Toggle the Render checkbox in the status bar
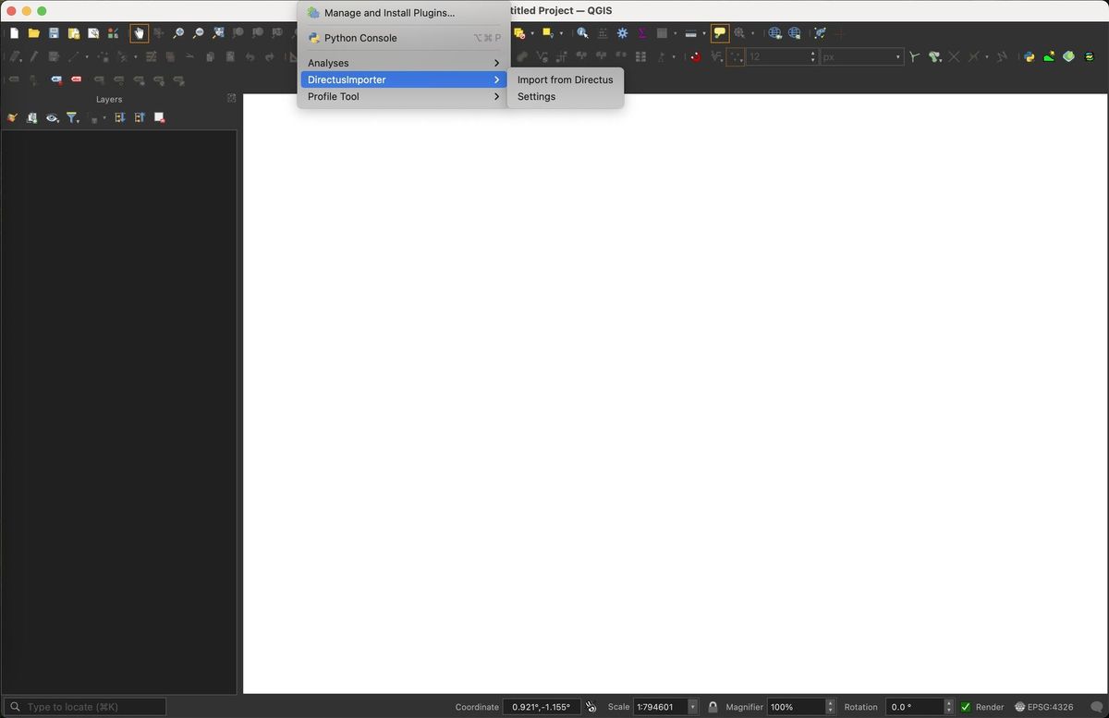This screenshot has width=1109, height=718. [x=966, y=707]
